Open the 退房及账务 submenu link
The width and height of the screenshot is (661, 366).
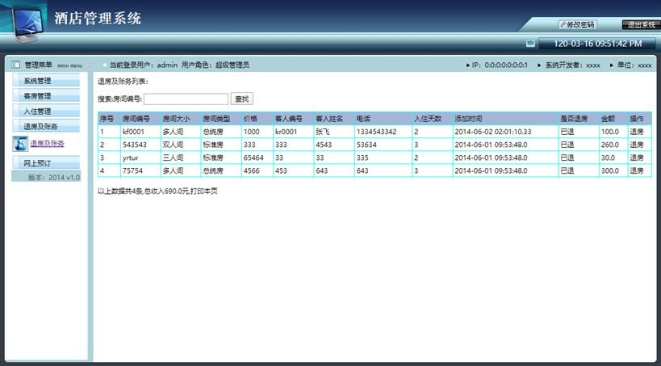[47, 144]
